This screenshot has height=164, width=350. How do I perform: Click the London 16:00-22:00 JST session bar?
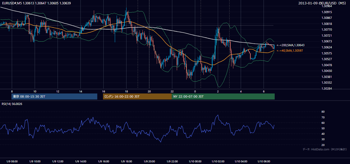[x=137, y=96]
